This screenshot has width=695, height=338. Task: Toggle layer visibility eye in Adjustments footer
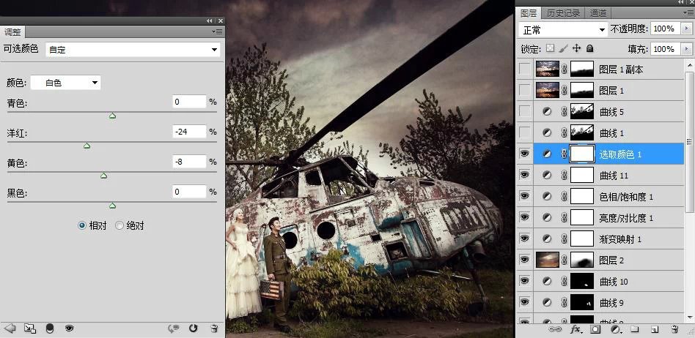point(69,328)
